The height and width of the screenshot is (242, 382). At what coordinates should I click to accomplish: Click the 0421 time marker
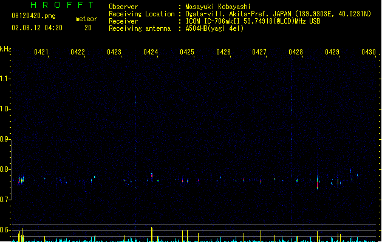(41, 52)
